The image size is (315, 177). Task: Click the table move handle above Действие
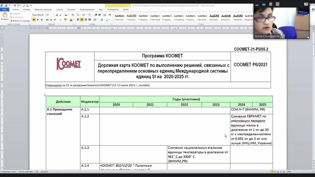[45, 95]
